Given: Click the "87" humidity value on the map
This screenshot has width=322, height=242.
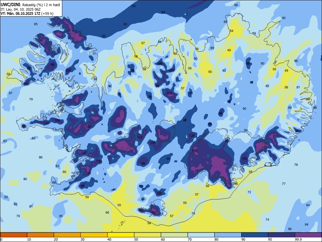Looking at the screenshot, I should [x=11, y=93].
